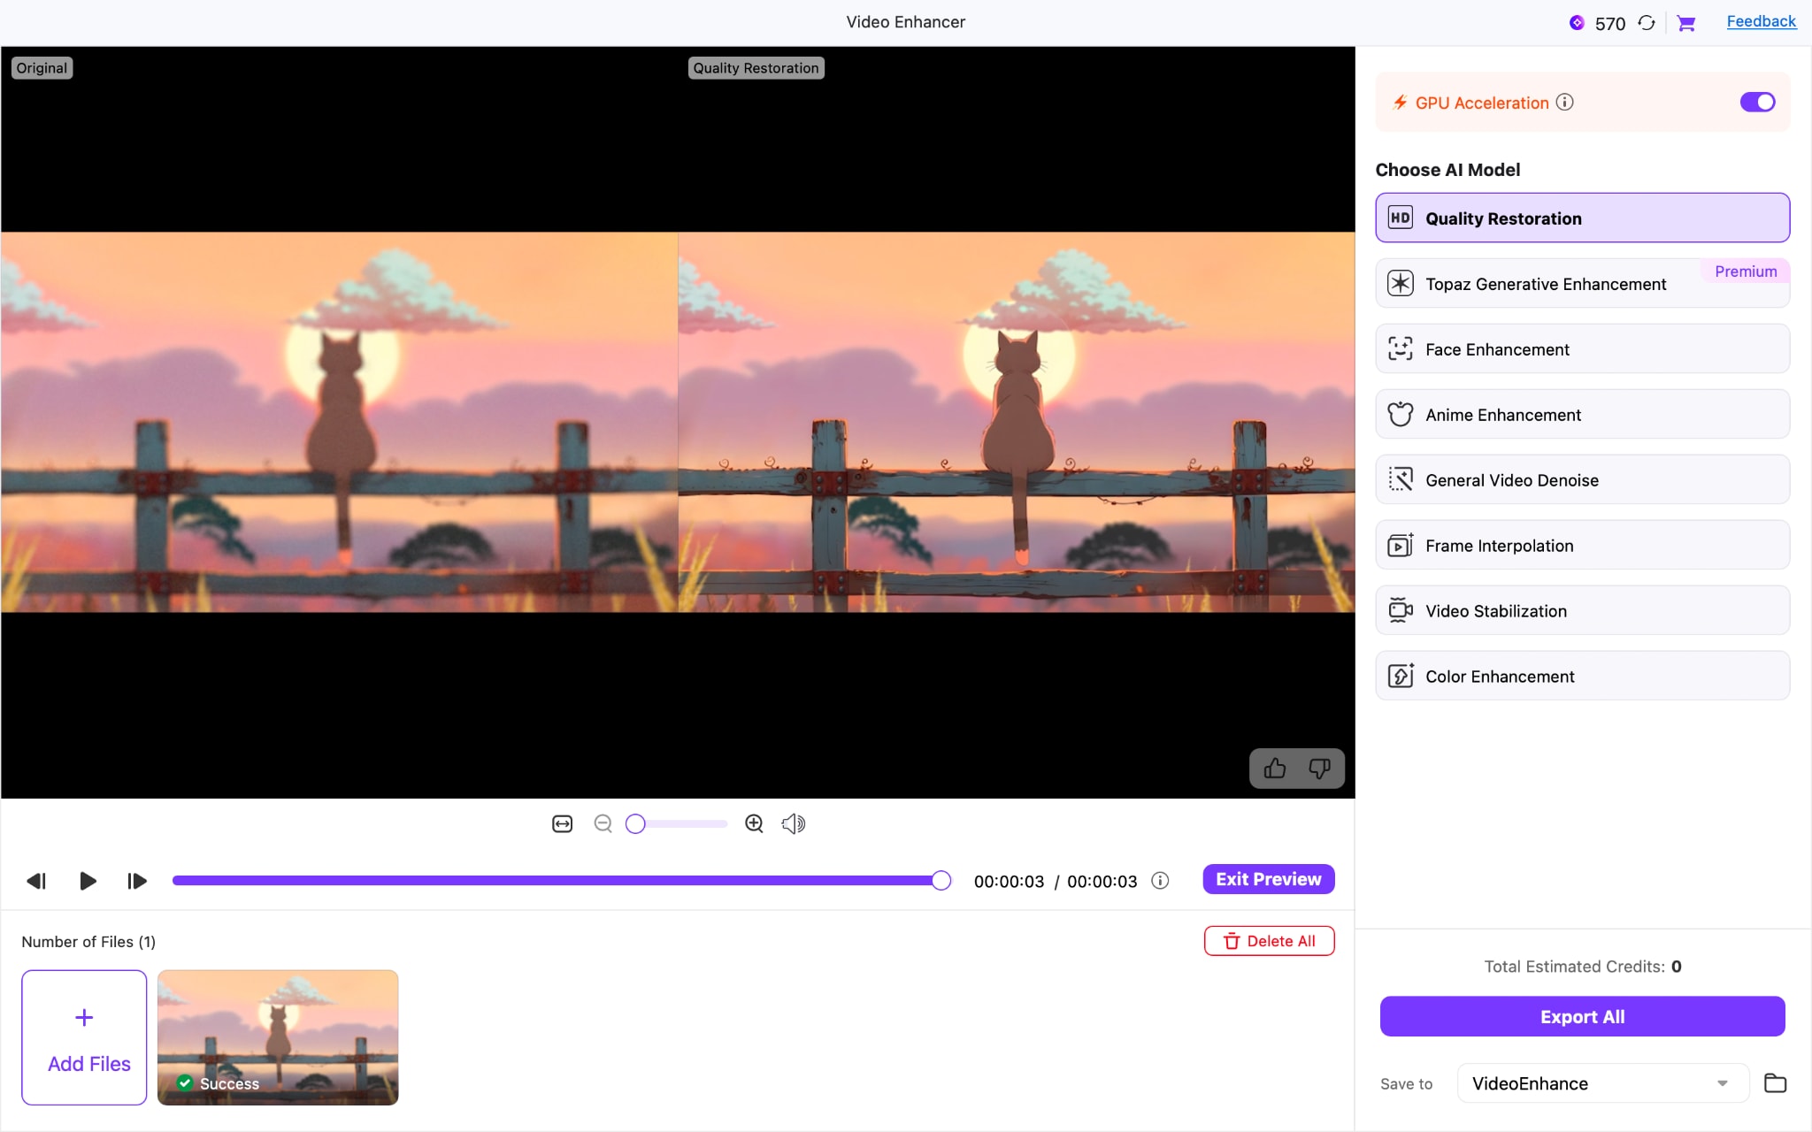Click Delete All to remove files
The width and height of the screenshot is (1812, 1132).
[x=1268, y=940]
